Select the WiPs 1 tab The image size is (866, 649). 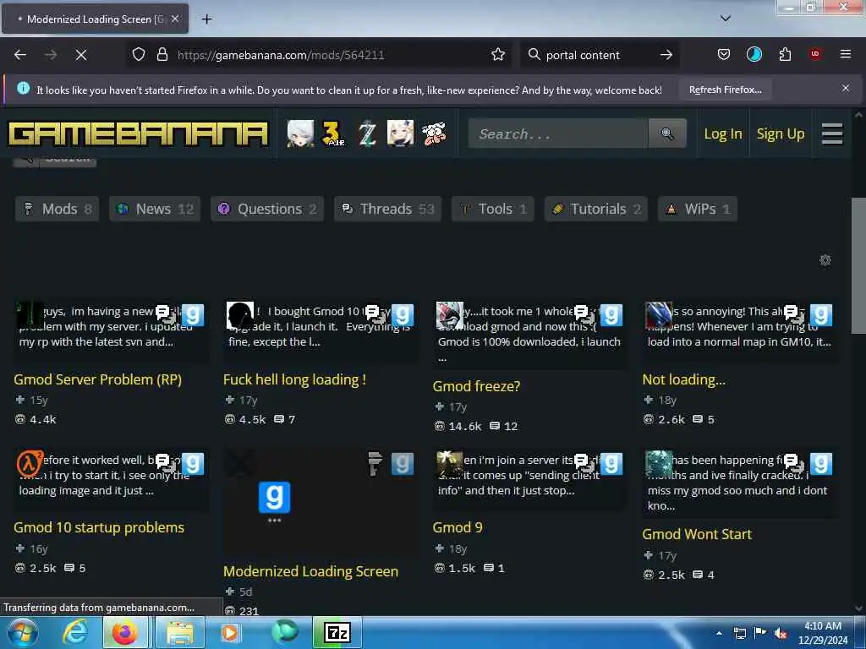[697, 209]
